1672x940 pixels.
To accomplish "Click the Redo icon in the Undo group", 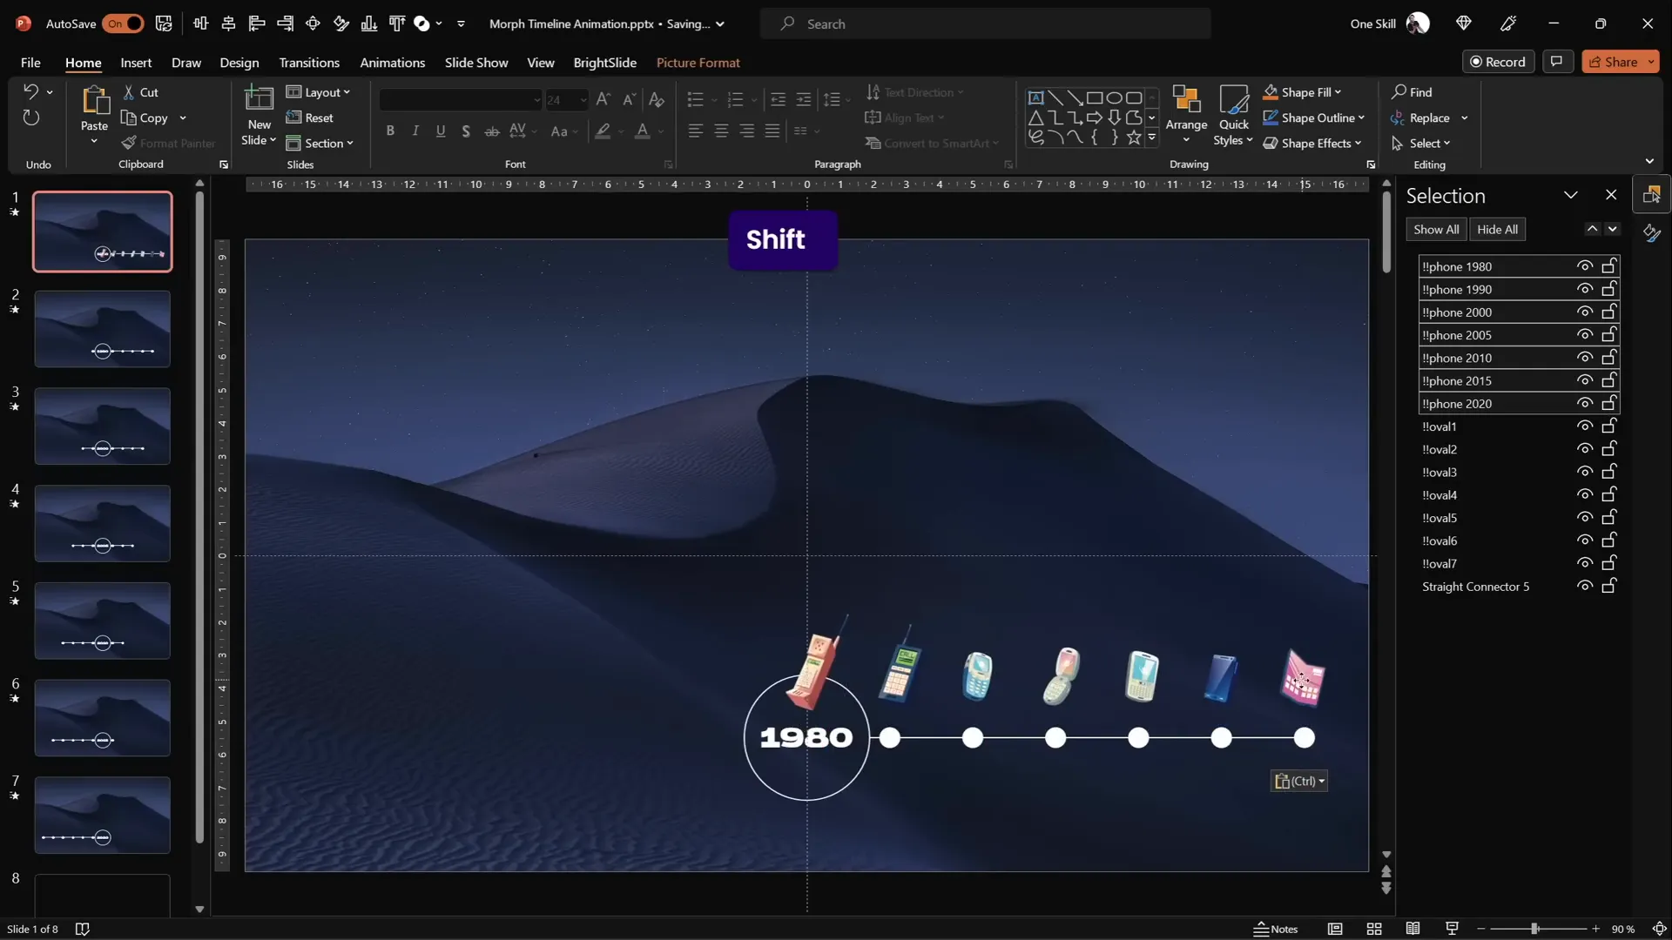I will coord(30,117).
